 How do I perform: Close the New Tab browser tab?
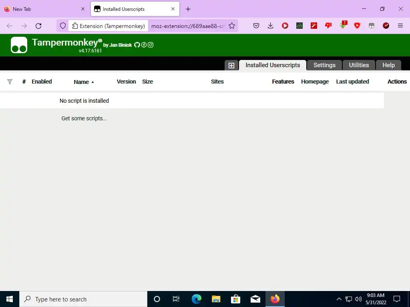pos(82,9)
